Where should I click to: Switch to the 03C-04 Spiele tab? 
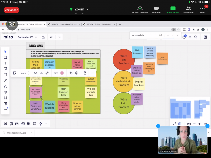[x=99, y=24]
